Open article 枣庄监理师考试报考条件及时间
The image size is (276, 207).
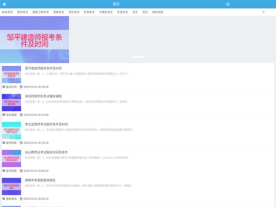[46, 124]
